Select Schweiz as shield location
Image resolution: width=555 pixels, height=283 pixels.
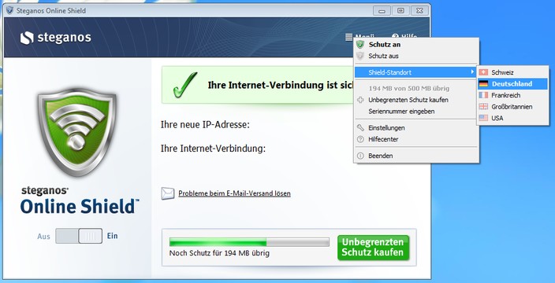(x=512, y=72)
